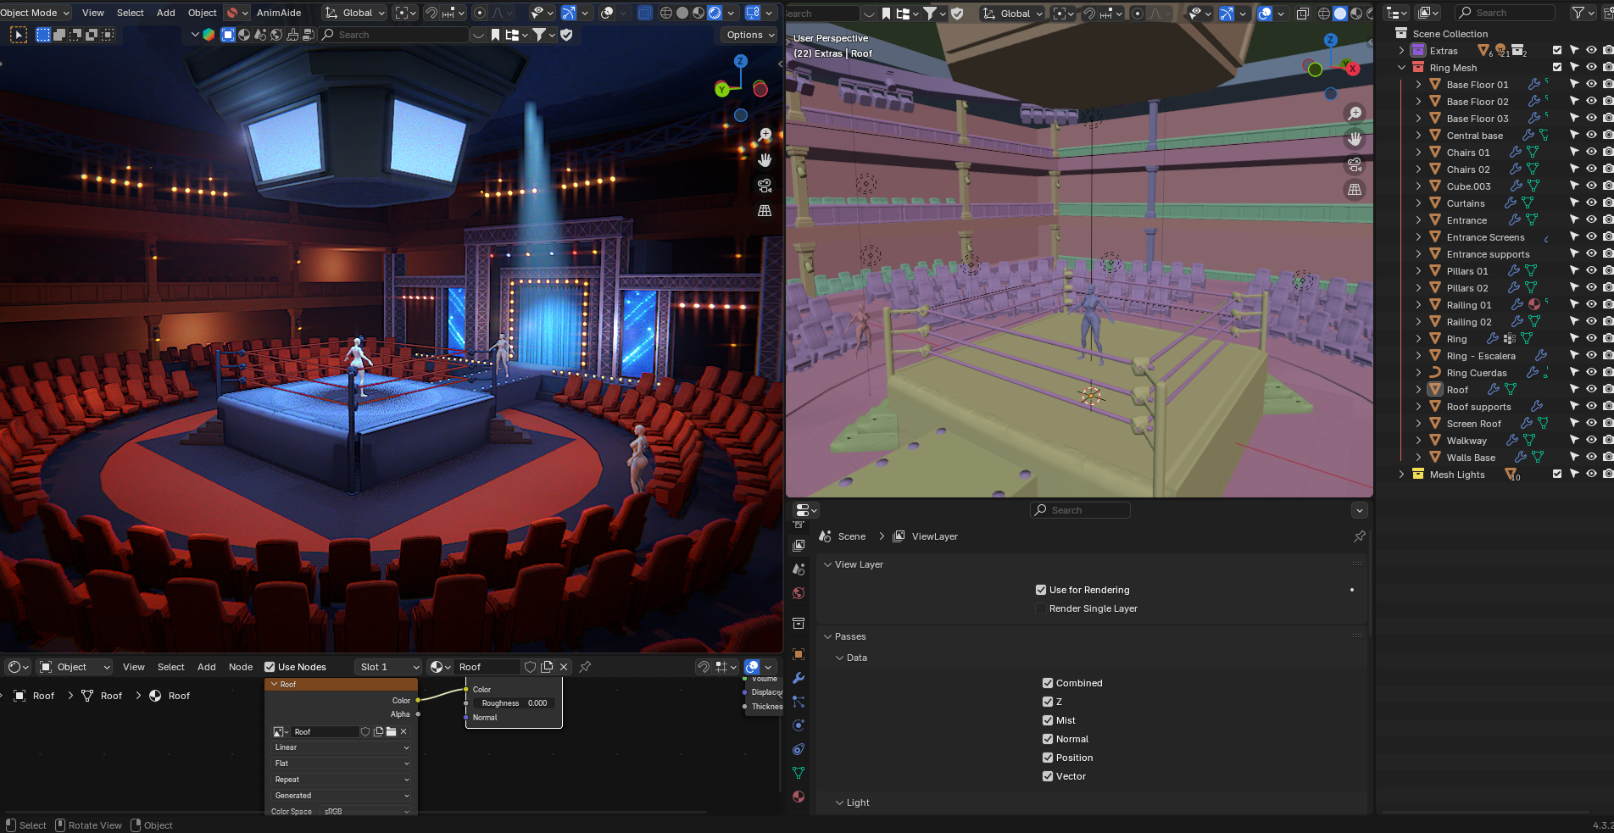Open the Repeat extension dropdown
Image resolution: width=1614 pixels, height=833 pixels.
(x=342, y=780)
